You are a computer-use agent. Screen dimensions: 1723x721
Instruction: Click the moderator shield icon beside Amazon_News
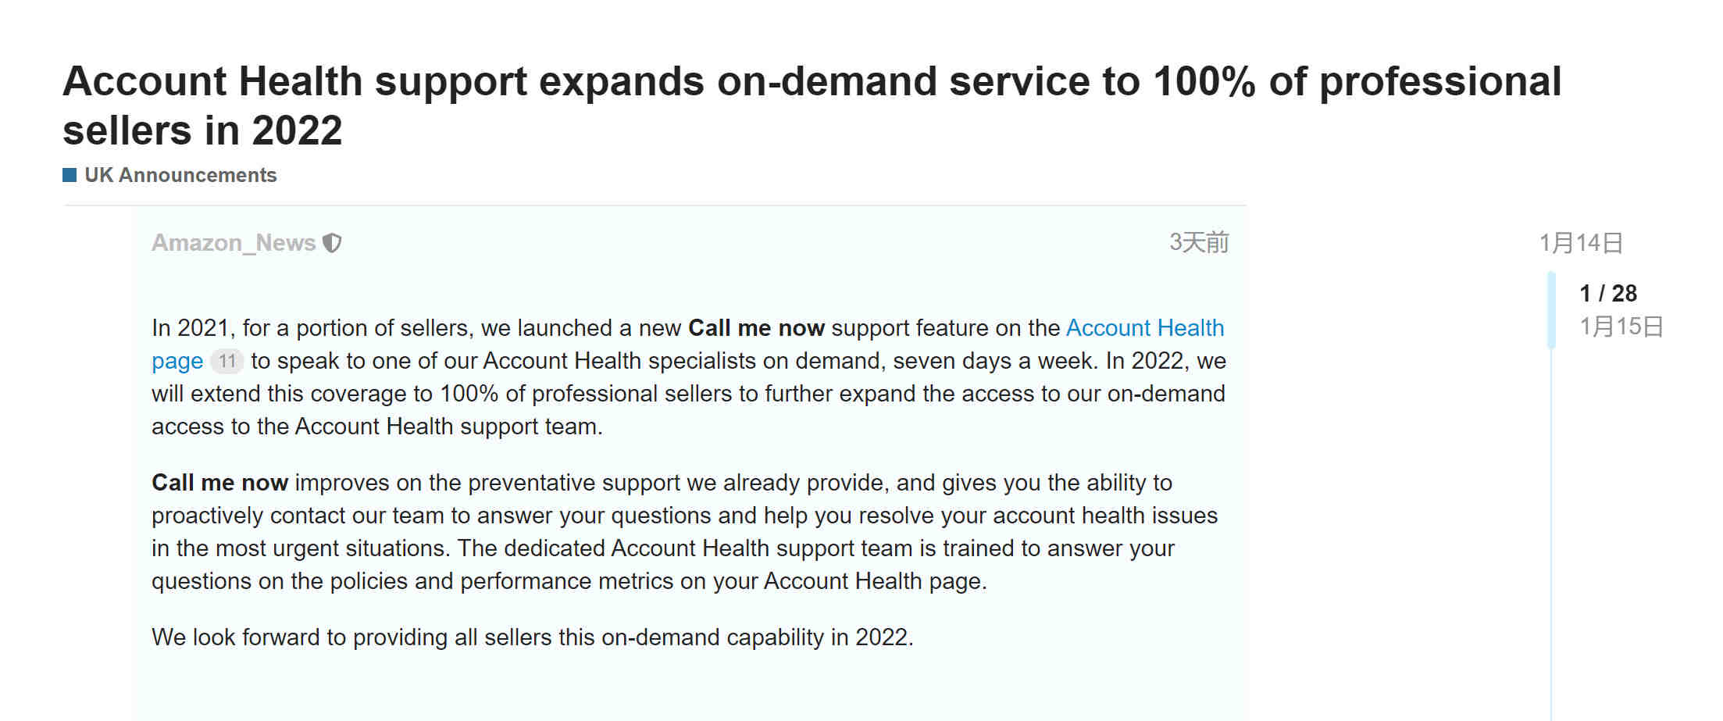coord(333,243)
